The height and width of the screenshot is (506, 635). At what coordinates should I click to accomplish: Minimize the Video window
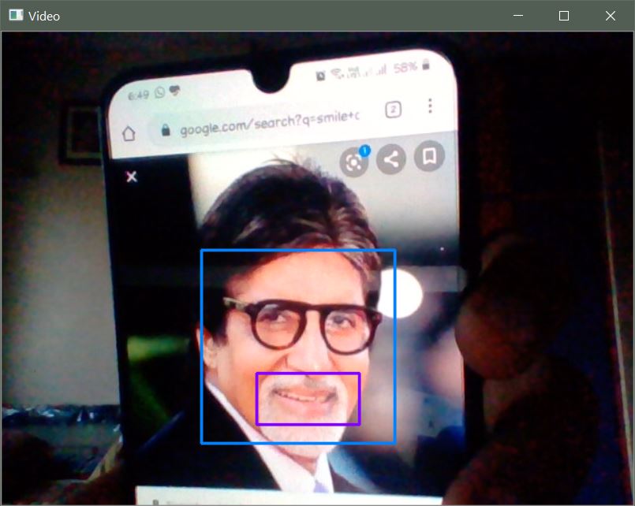coord(518,16)
